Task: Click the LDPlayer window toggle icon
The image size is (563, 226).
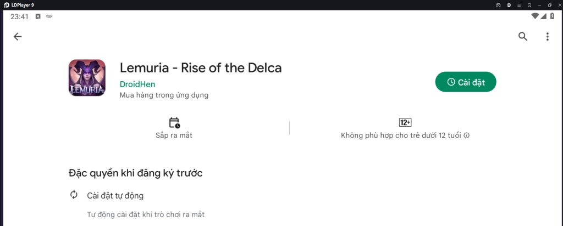Action: point(529,5)
